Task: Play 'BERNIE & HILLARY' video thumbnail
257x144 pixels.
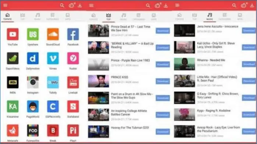Action: 98,47
